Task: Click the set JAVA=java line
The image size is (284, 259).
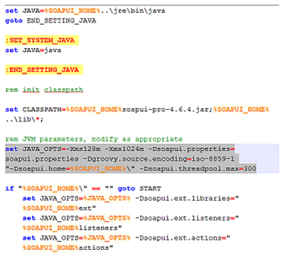Action: tap(33, 50)
